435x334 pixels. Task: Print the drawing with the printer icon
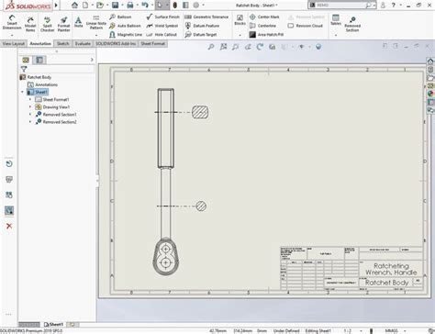130,6
